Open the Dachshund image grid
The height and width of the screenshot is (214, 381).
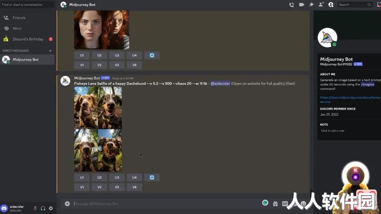click(98, 129)
